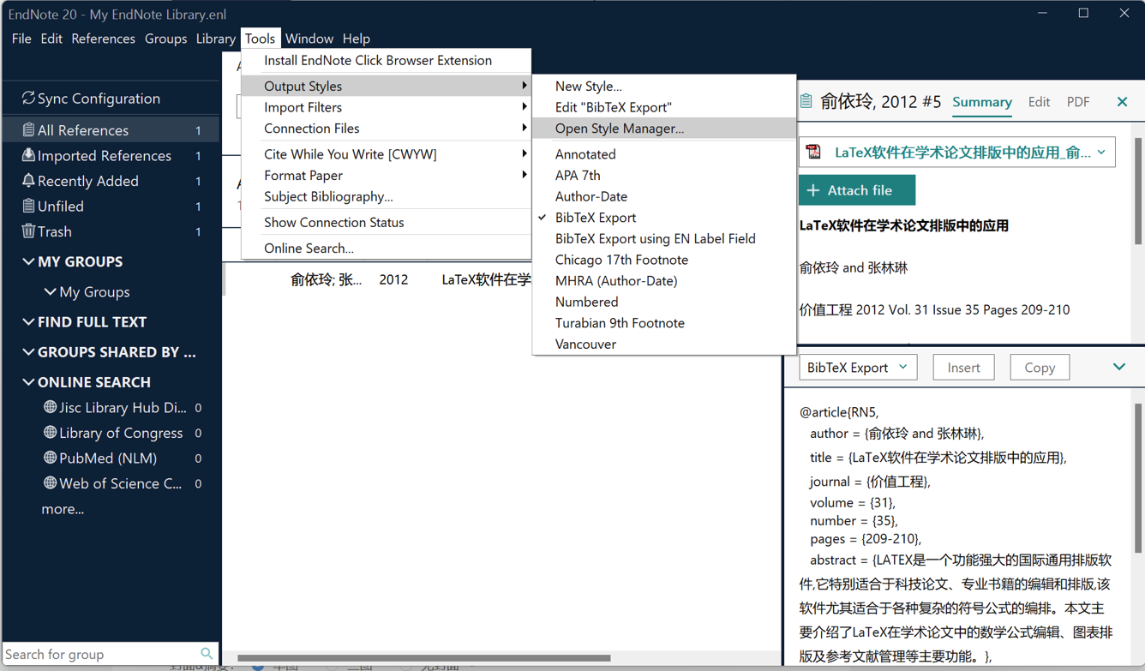Switch to the PDF tab

[x=1078, y=101]
